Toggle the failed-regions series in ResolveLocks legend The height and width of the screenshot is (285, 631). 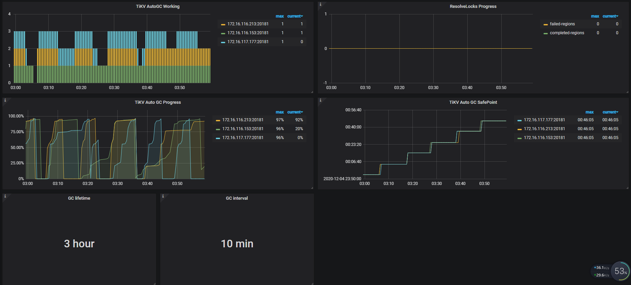coord(562,24)
